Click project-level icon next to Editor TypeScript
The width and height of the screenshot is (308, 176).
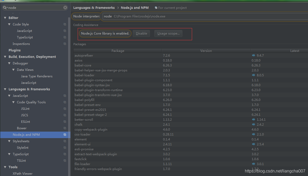point(65,37)
